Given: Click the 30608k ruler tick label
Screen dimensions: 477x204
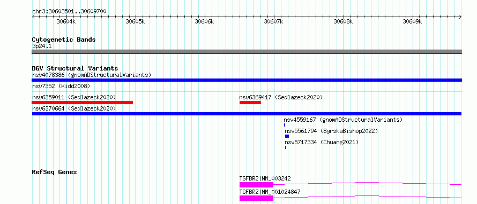Looking at the screenshot, I should click(343, 21).
